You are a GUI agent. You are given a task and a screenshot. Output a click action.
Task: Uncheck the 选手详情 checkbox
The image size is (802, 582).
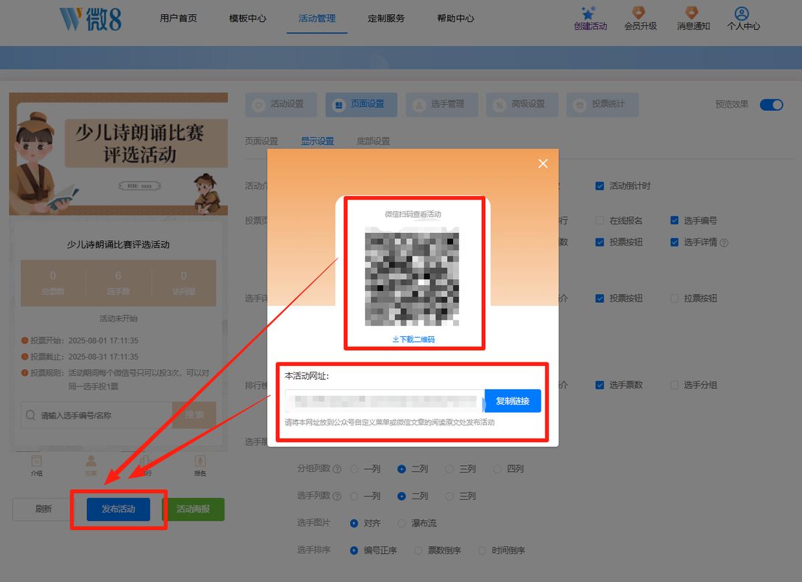tap(674, 242)
